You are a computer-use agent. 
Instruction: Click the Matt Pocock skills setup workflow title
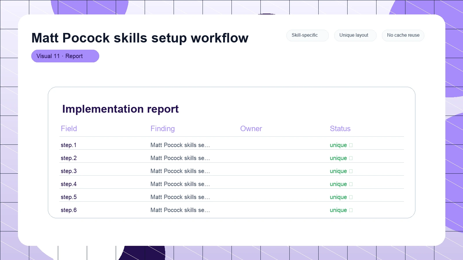[140, 38]
